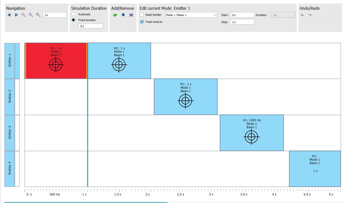Screen dimensions: 344x203
Task: Select the red #1 block of Emitter 1
Action: pos(56,61)
